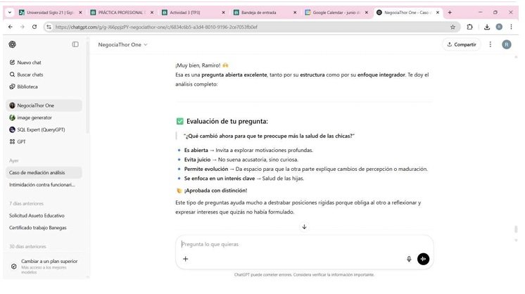The height and width of the screenshot is (294, 525).
Task: Click the microphone dictation icon
Action: pos(409,259)
